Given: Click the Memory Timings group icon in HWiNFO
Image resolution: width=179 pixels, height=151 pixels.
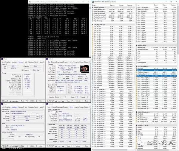Looking at the screenshot, I should pos(137,46).
